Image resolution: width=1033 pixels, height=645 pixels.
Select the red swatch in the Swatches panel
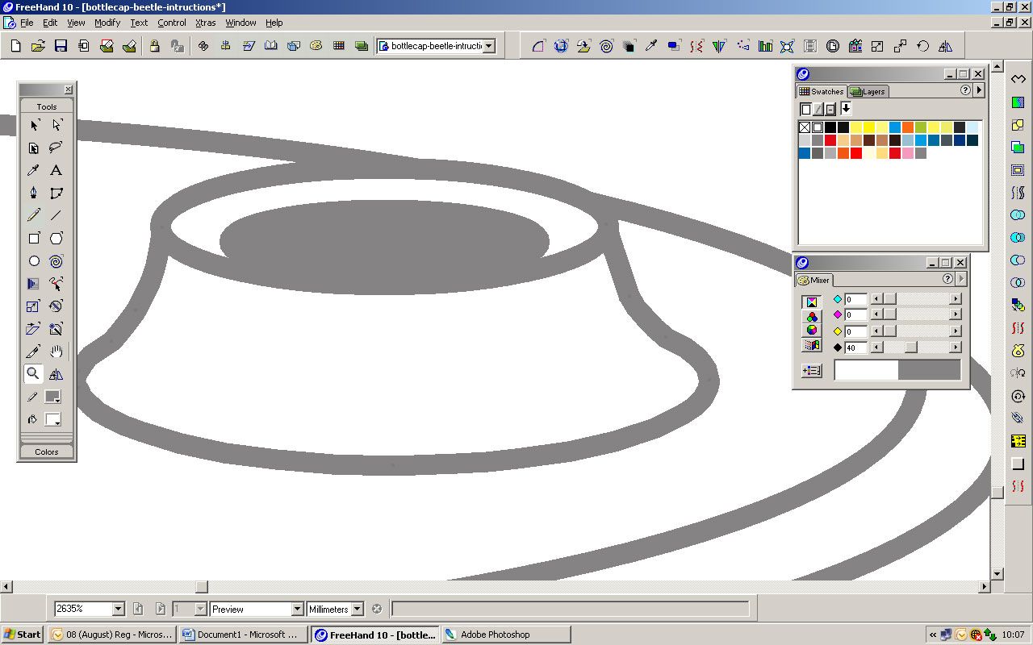tap(829, 139)
